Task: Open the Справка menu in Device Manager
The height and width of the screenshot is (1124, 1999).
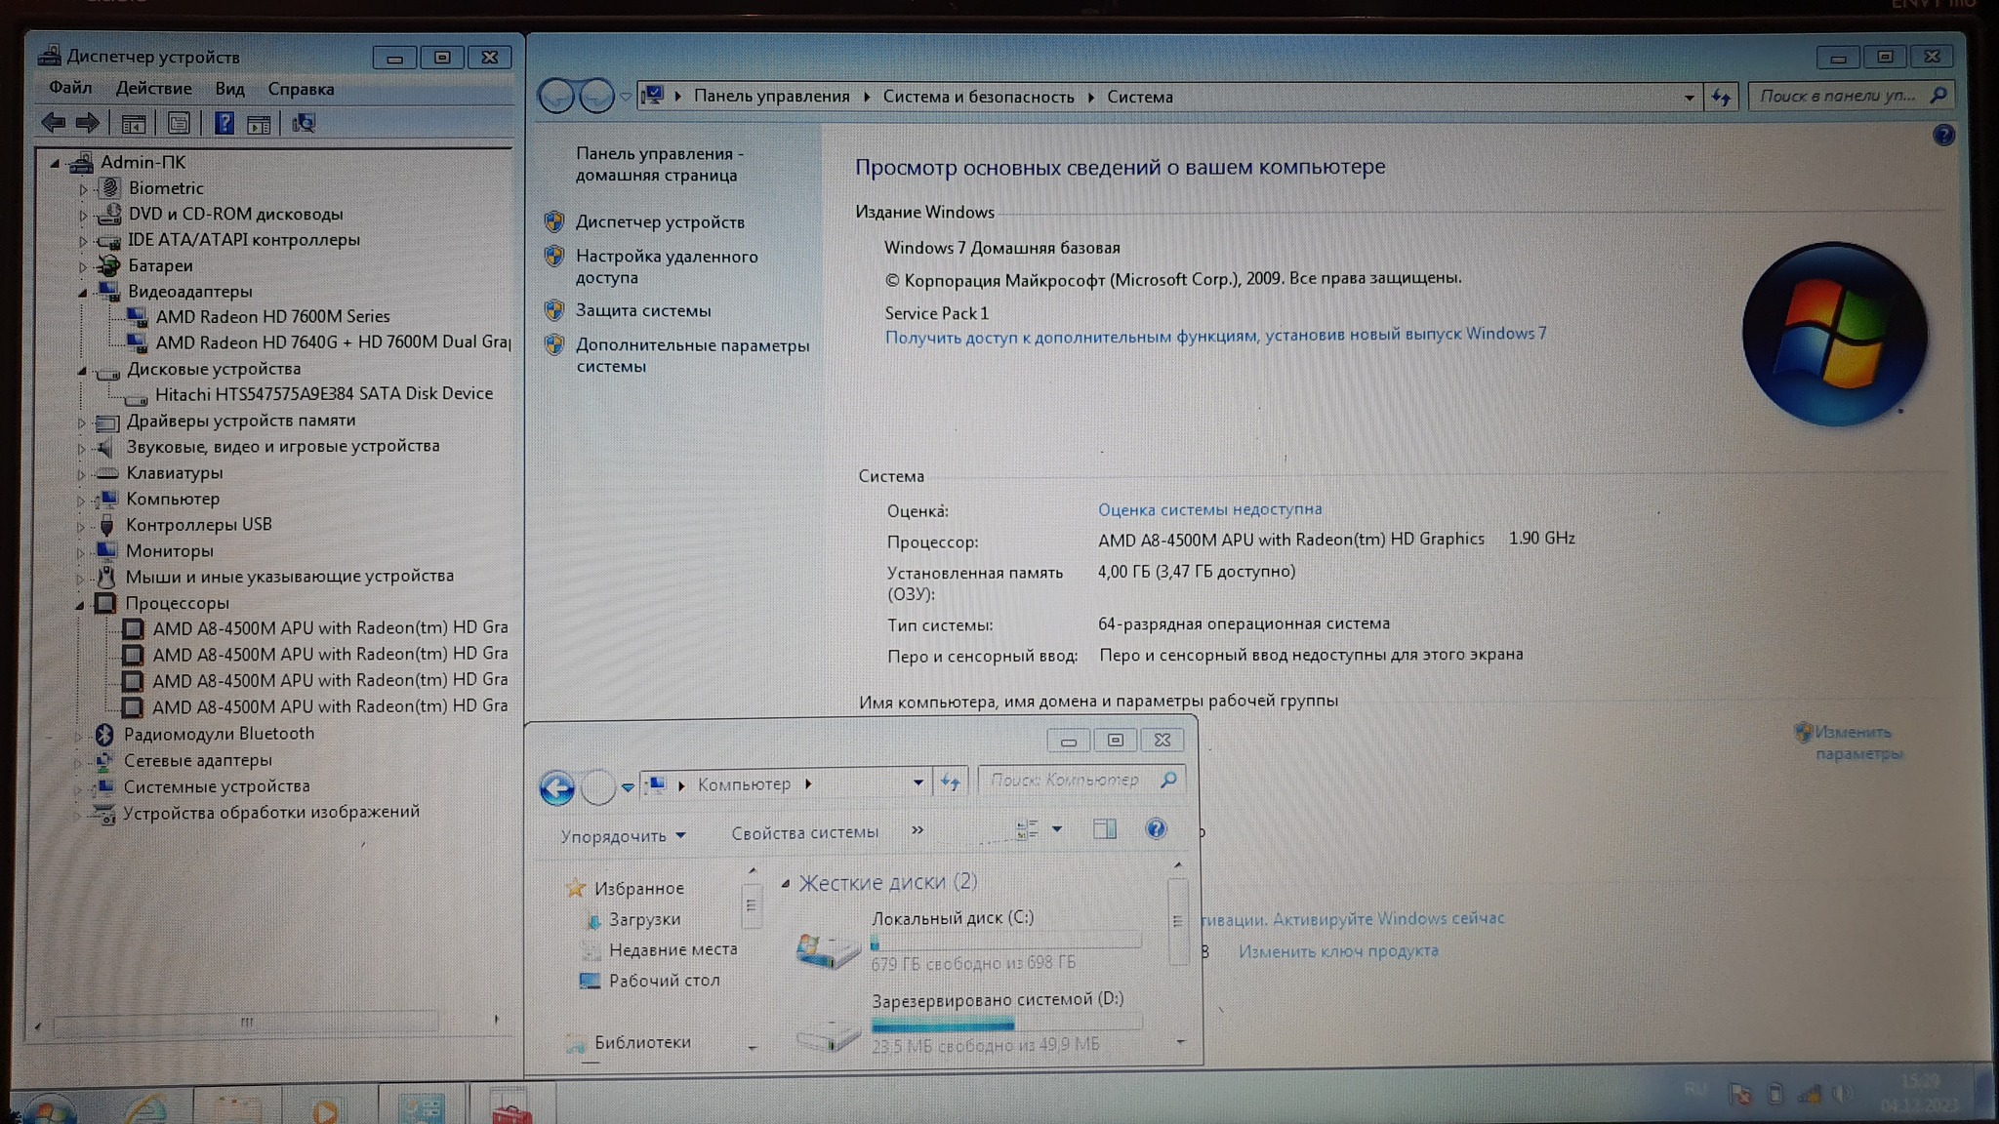Action: coord(301,89)
